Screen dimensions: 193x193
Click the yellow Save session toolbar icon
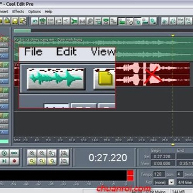[15, 21]
